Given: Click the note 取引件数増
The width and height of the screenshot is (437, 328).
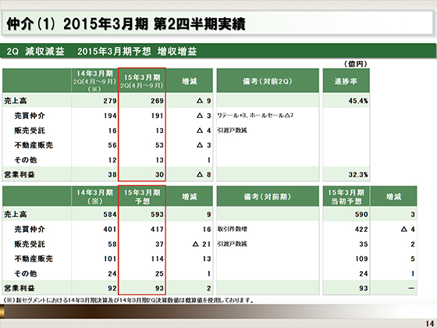Looking at the screenshot, I should 233,229.
